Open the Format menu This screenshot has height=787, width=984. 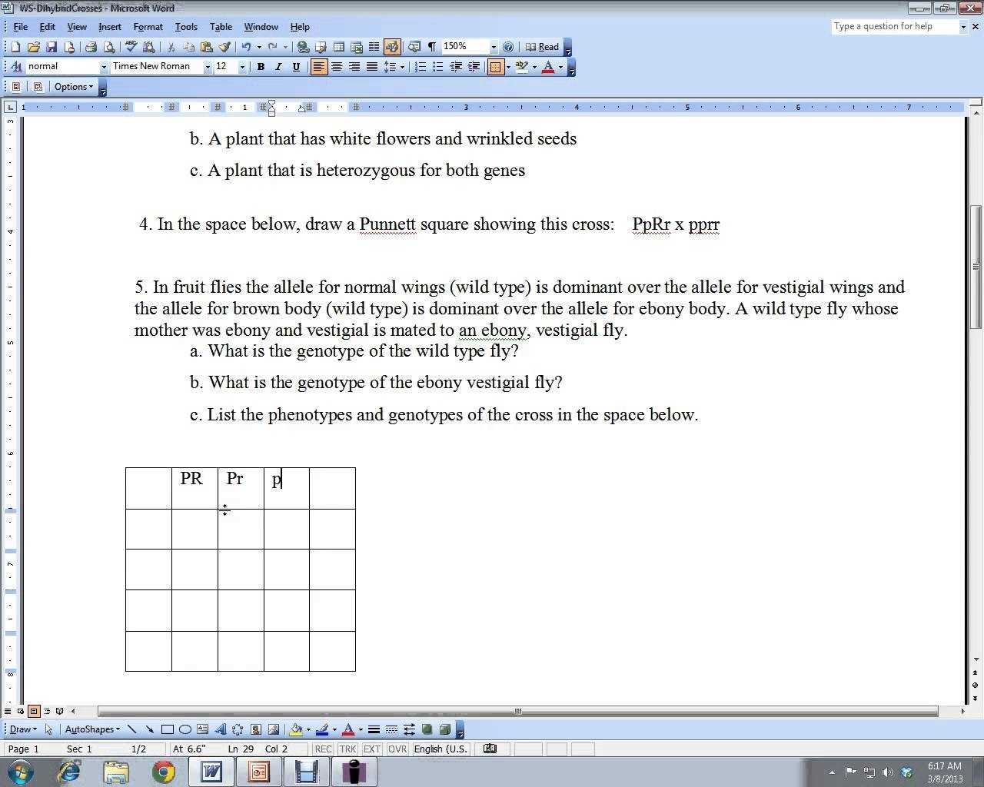tap(148, 27)
